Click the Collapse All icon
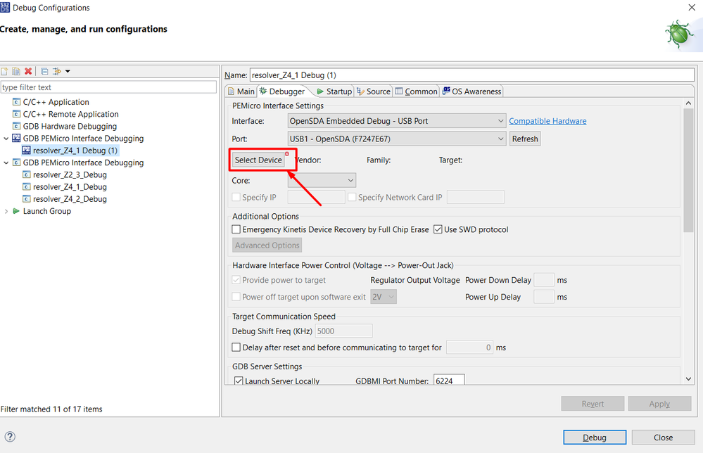 (x=44, y=71)
